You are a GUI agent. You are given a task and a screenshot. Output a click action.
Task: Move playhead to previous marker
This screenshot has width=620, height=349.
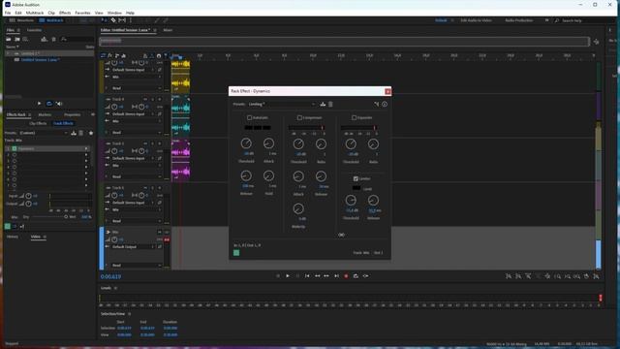[x=307, y=275]
